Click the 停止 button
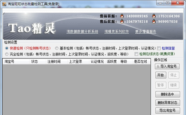Screen dimensions: 186x115 click(x=174, y=75)
